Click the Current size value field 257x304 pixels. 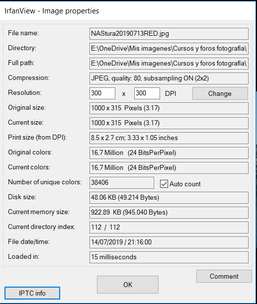[169, 123]
